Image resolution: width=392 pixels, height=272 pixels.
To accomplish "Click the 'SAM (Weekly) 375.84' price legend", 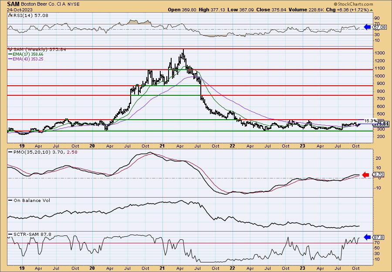I will pyautogui.click(x=40, y=50).
